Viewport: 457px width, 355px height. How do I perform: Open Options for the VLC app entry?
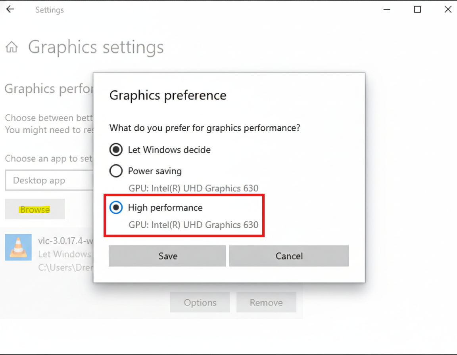(x=200, y=302)
